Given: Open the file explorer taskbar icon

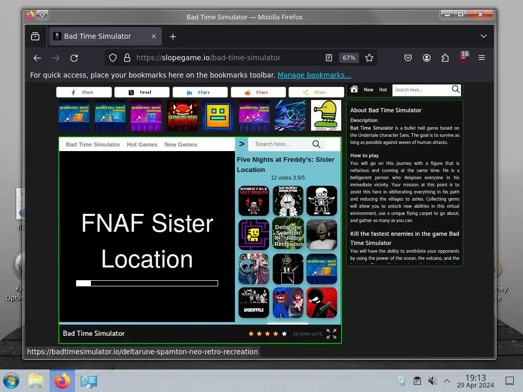Looking at the screenshot, I should (x=36, y=381).
